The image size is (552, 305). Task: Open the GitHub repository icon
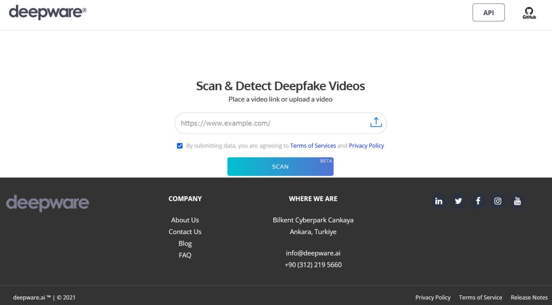[529, 12]
